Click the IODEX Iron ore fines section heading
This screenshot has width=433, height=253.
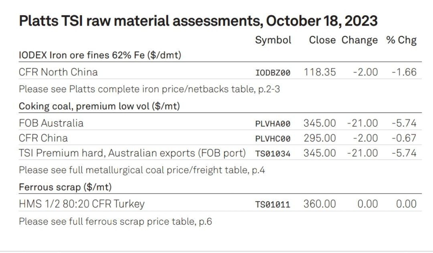click(100, 55)
